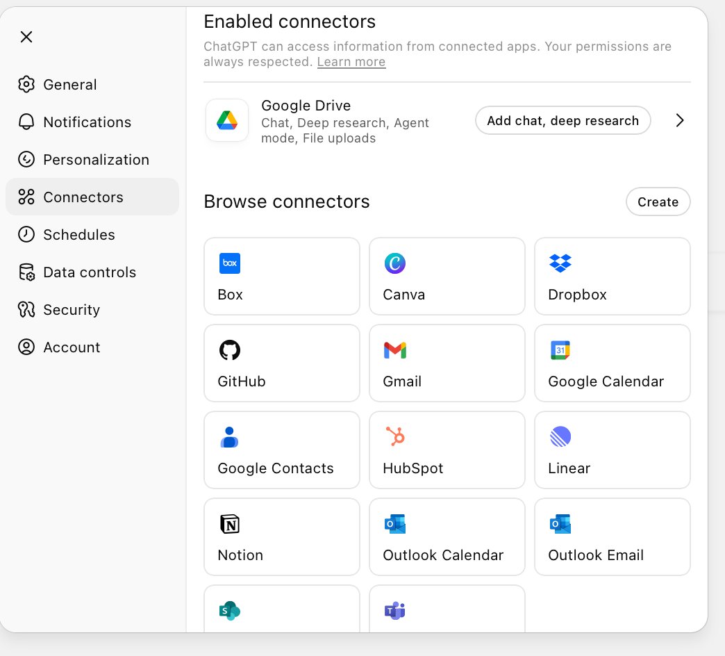Viewport: 725px width, 656px height.
Task: Select the Notion connector icon
Action: tap(229, 524)
